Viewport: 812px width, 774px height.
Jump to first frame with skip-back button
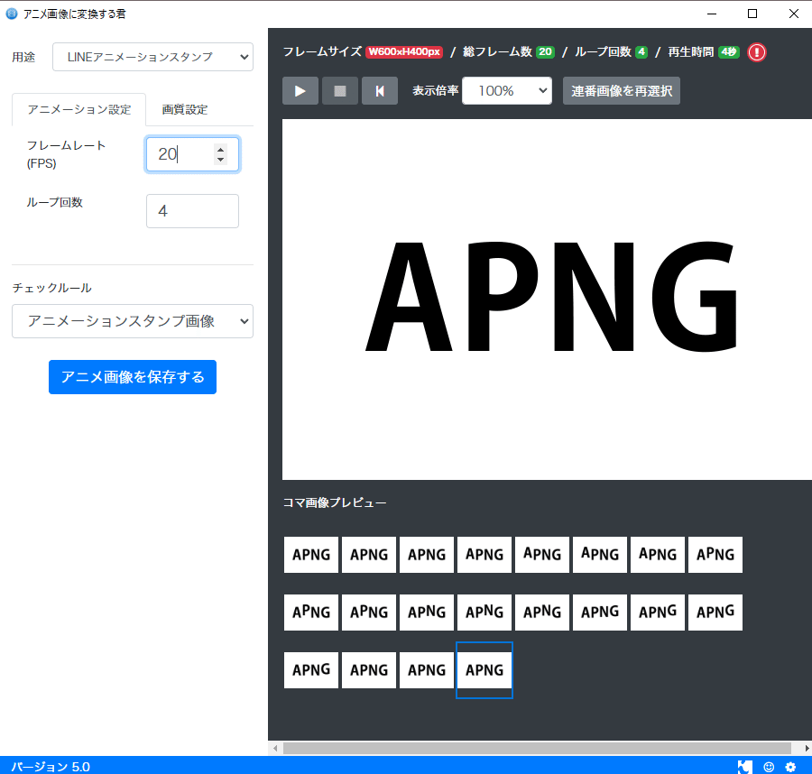click(379, 90)
